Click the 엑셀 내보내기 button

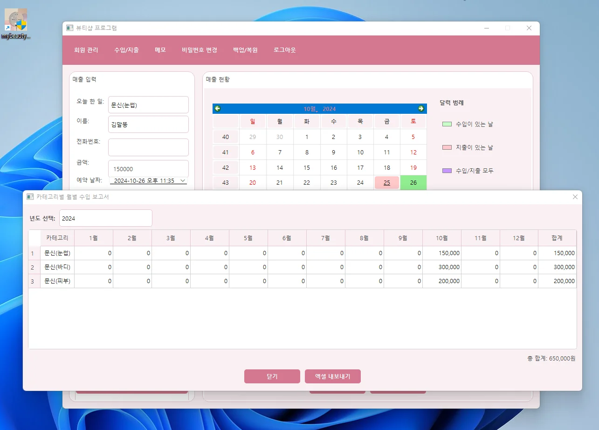(333, 376)
